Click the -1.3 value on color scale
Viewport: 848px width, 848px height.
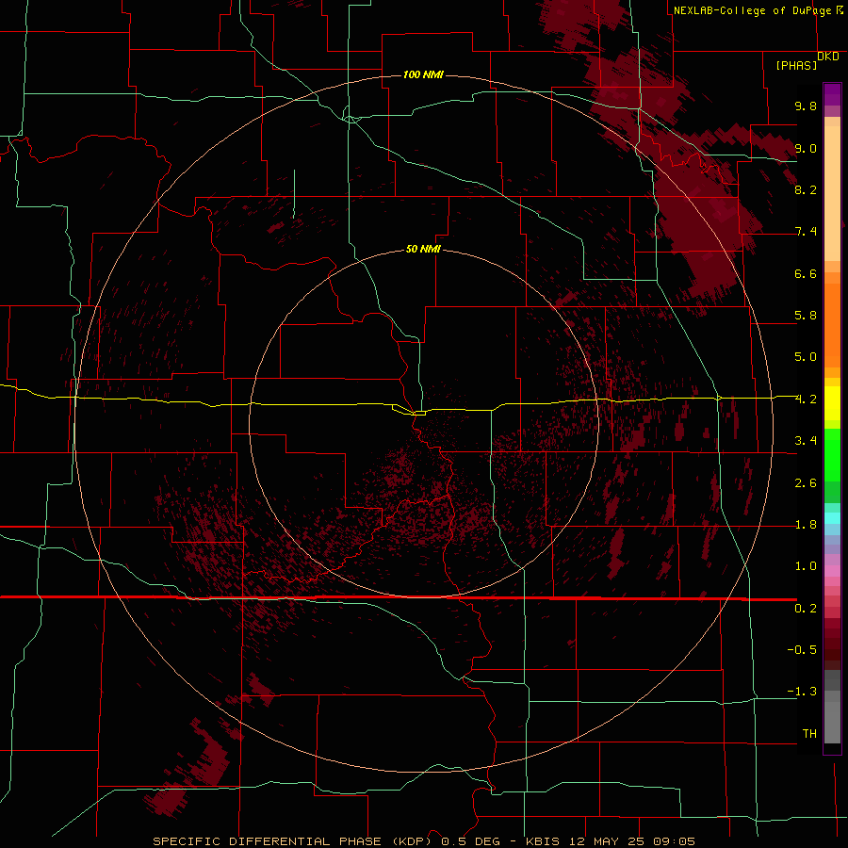coord(802,692)
